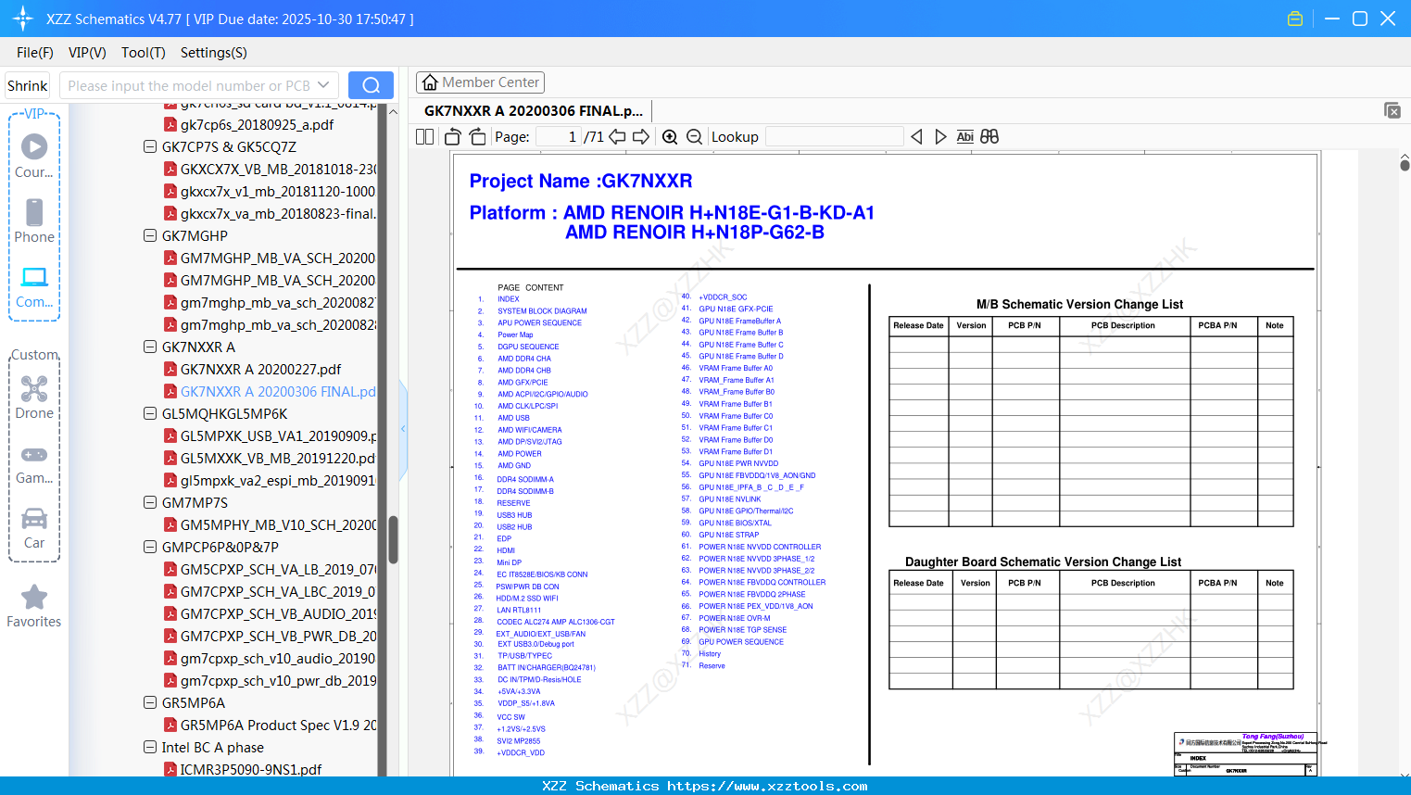Click the document vertical scrollbar
The width and height of the screenshot is (1411, 795).
1405,165
